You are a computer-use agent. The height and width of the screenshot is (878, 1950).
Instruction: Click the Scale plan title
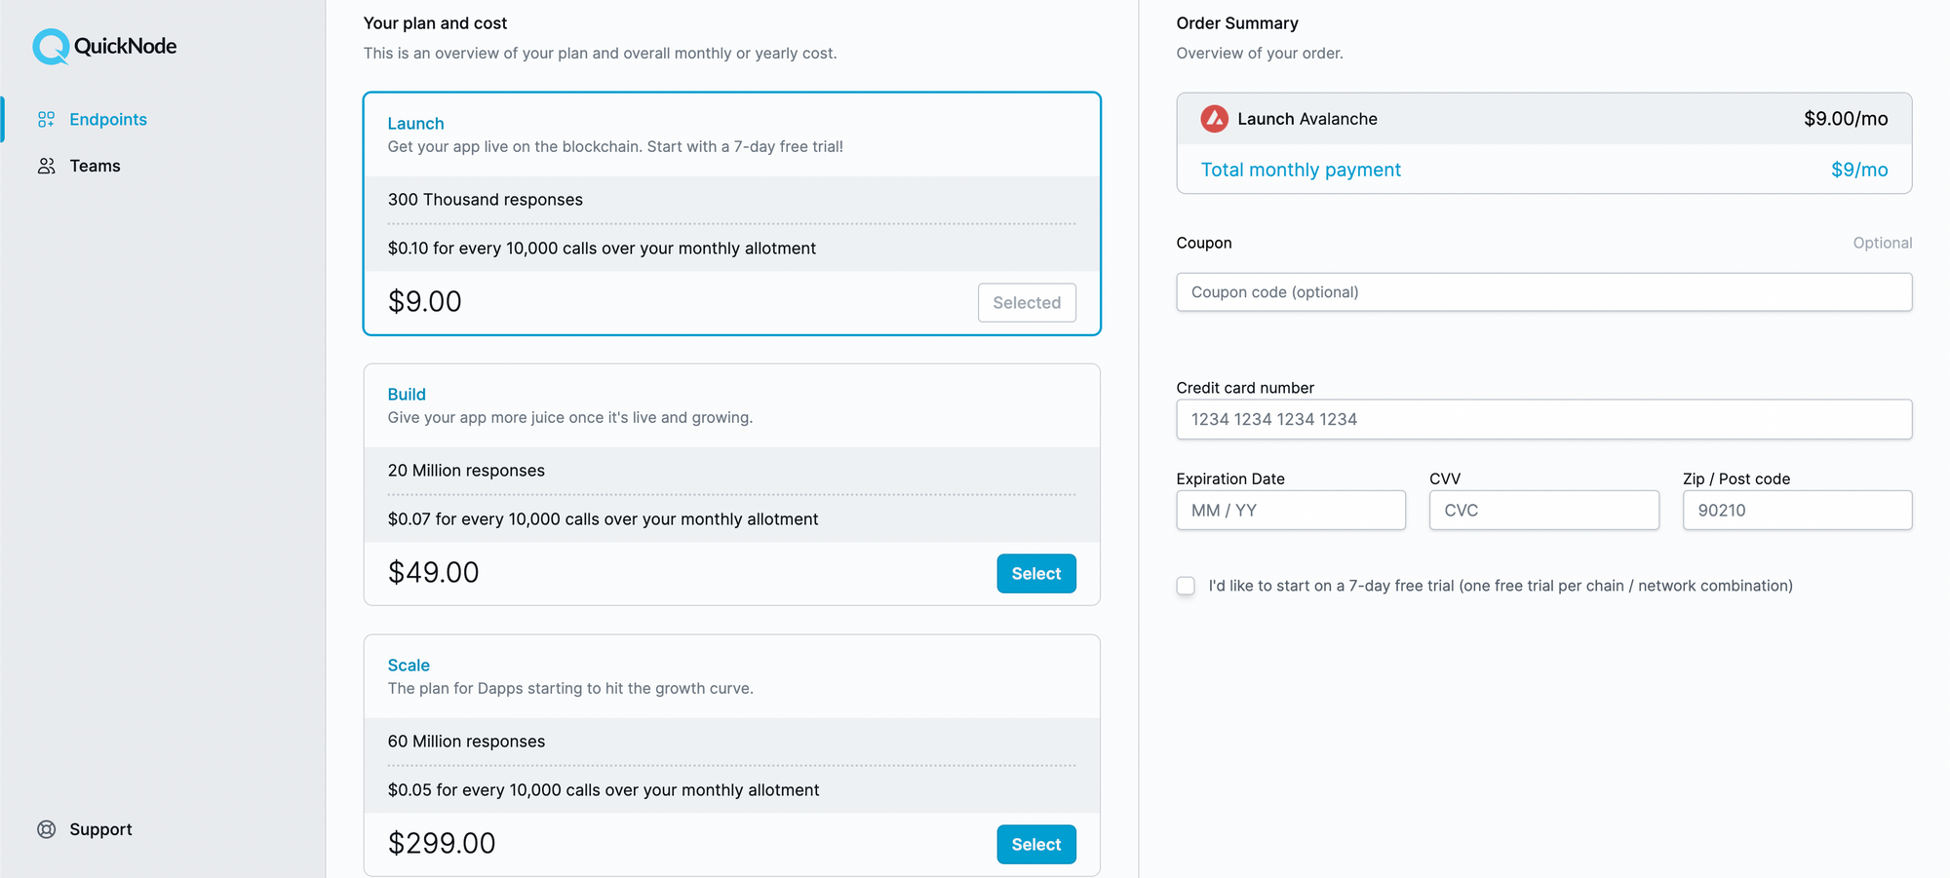click(409, 666)
